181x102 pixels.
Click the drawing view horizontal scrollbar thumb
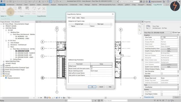(105, 98)
